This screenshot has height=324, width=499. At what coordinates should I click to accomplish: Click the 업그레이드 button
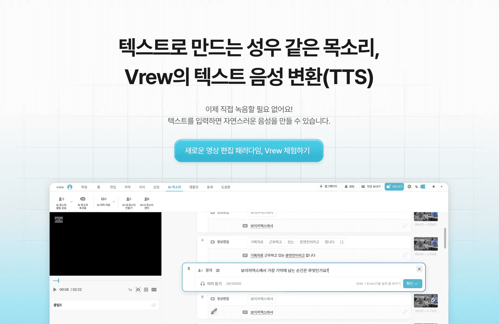[328, 186]
